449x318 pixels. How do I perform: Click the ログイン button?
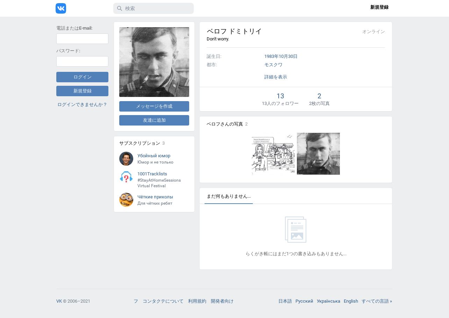pos(82,77)
